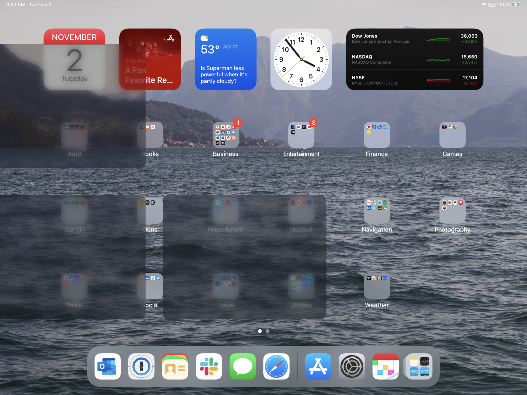Tap the 53° weather widget

click(x=226, y=59)
